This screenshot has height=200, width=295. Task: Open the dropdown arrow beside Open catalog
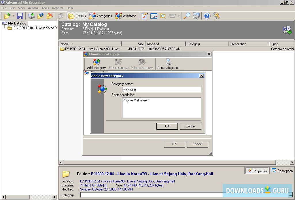14,16
